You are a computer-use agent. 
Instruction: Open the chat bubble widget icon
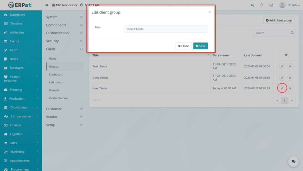(293, 162)
